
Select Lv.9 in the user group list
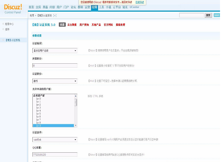(x=38, y=125)
